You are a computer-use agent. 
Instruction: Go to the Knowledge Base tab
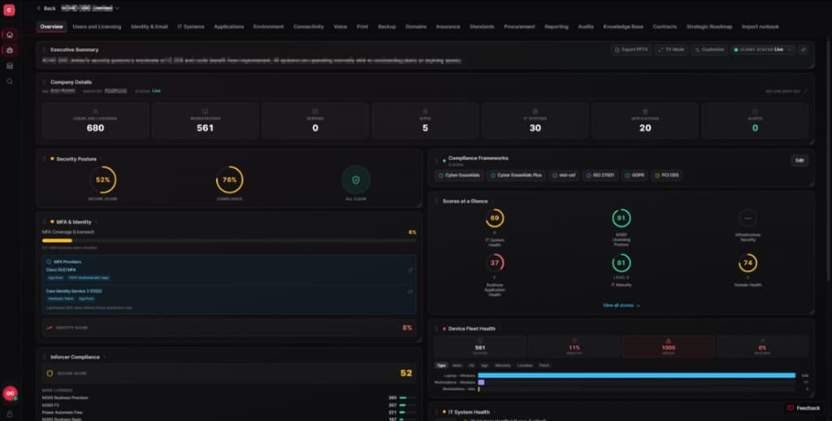(x=623, y=27)
